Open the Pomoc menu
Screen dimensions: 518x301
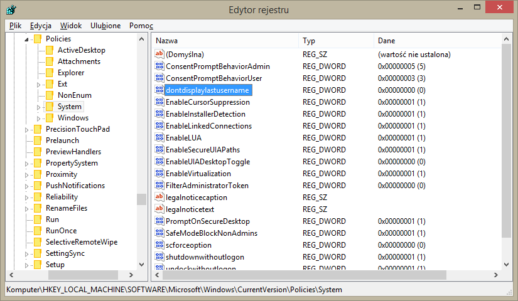coord(141,26)
